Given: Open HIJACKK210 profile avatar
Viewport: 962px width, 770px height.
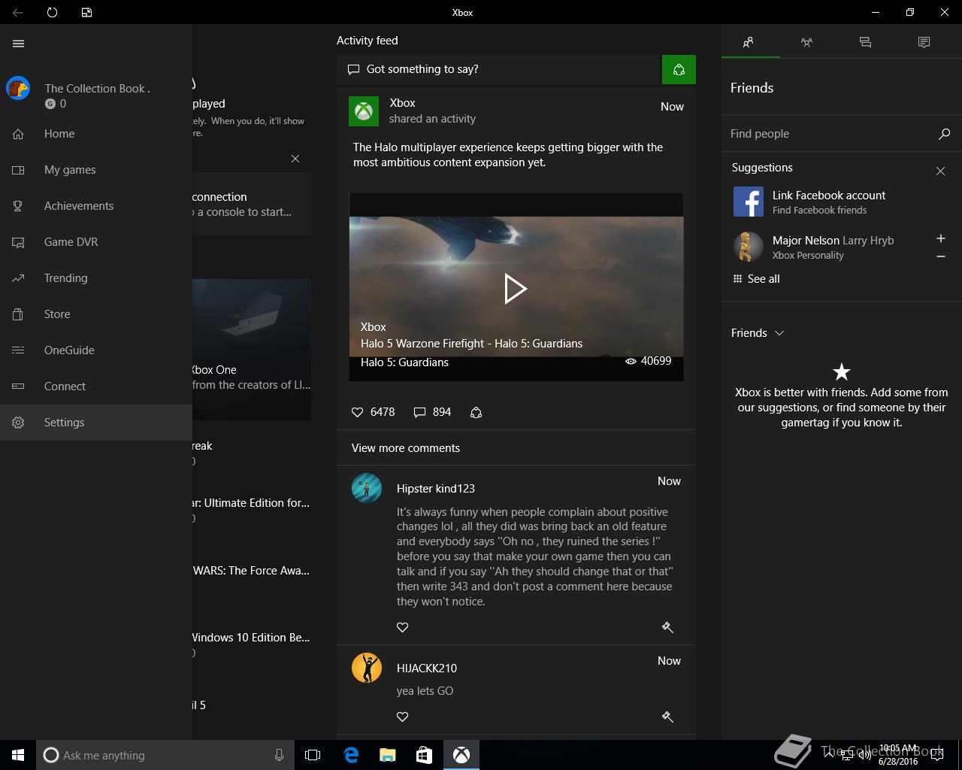Looking at the screenshot, I should coord(367,668).
